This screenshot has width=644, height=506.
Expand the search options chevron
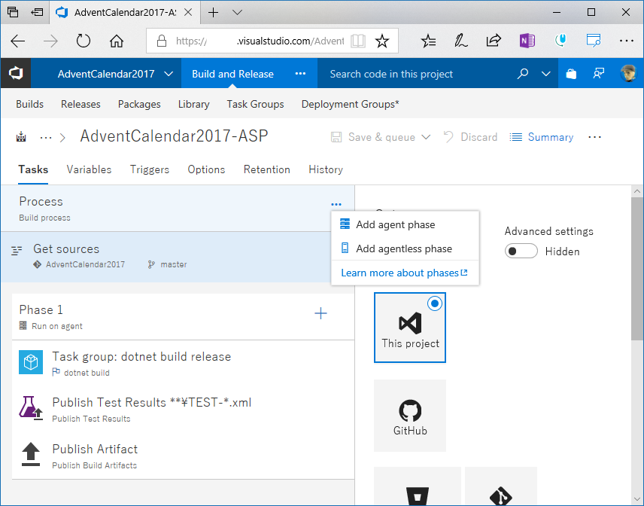coord(546,74)
